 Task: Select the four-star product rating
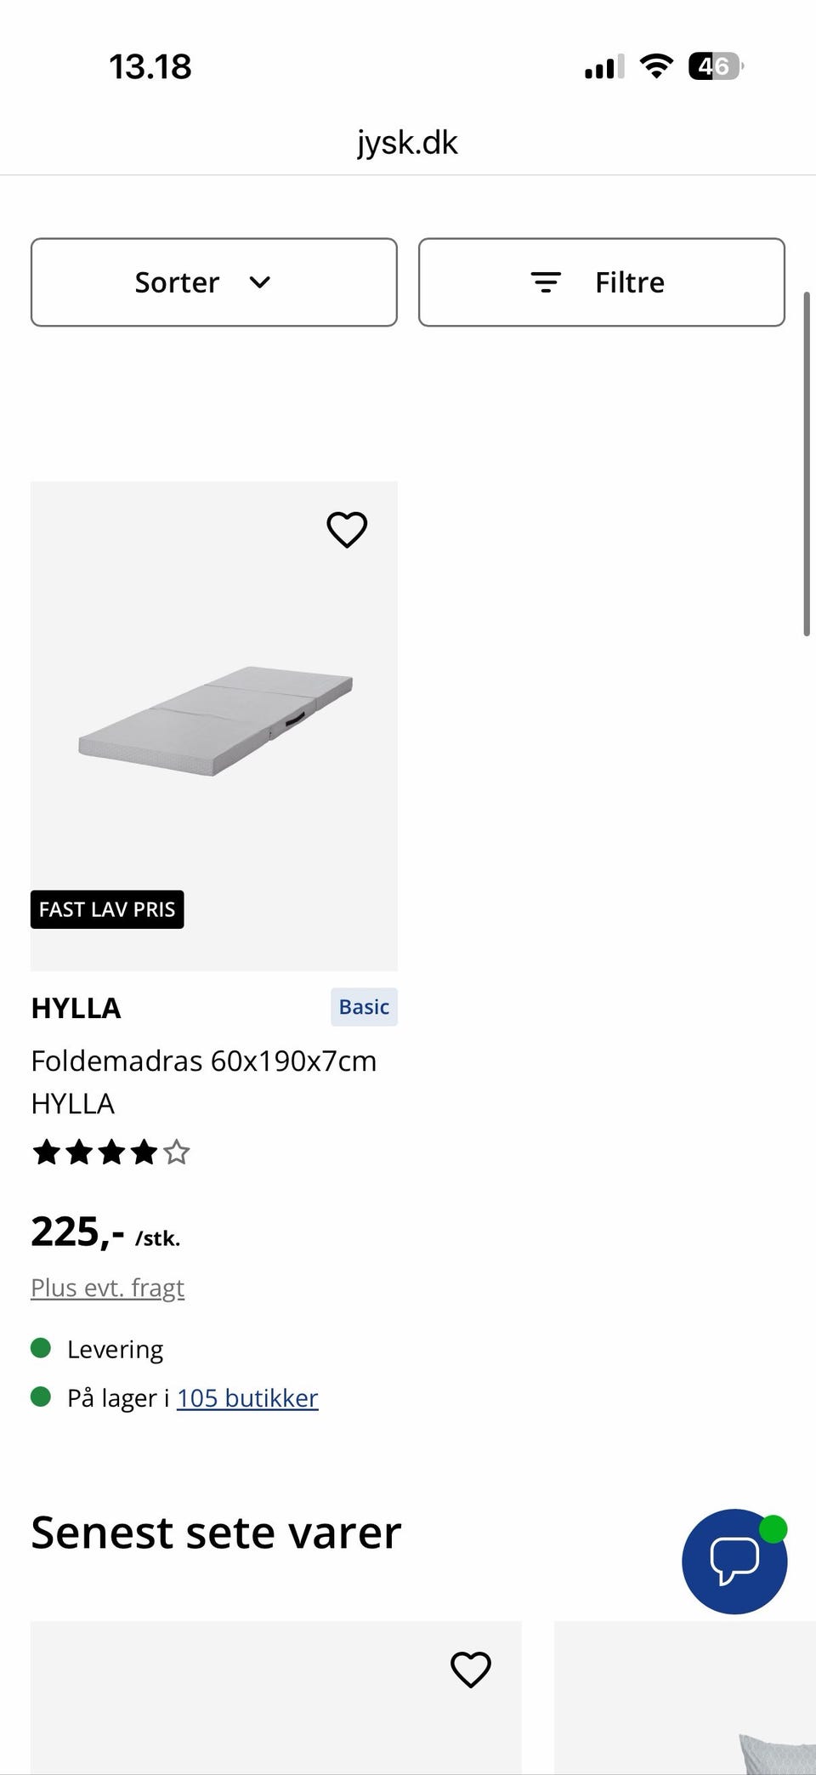(x=110, y=1152)
